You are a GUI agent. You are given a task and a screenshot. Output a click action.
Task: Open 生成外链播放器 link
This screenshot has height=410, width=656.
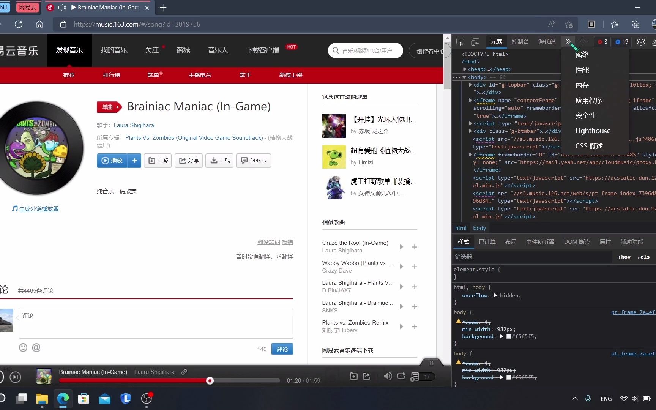pos(39,208)
